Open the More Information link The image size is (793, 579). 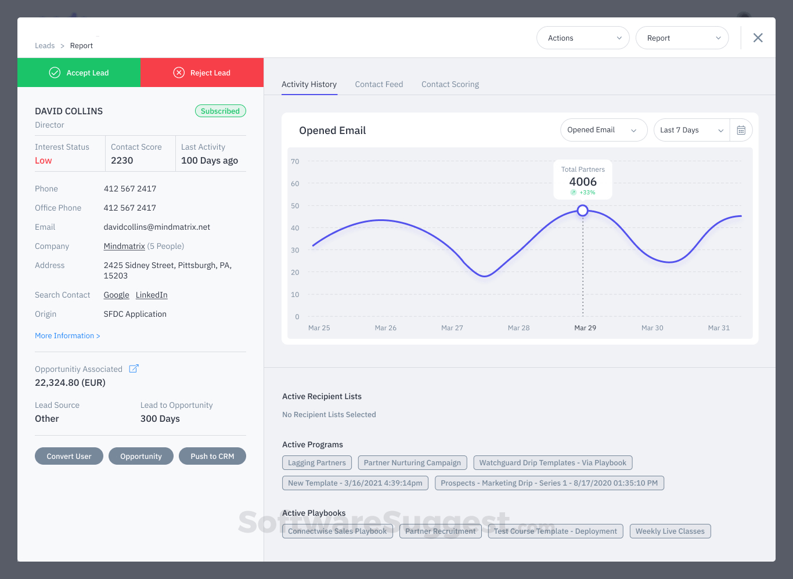coord(67,335)
